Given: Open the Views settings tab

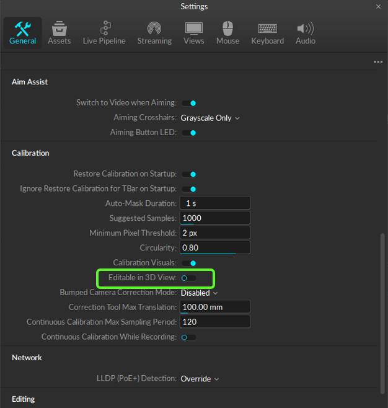Looking at the screenshot, I should pos(194,33).
